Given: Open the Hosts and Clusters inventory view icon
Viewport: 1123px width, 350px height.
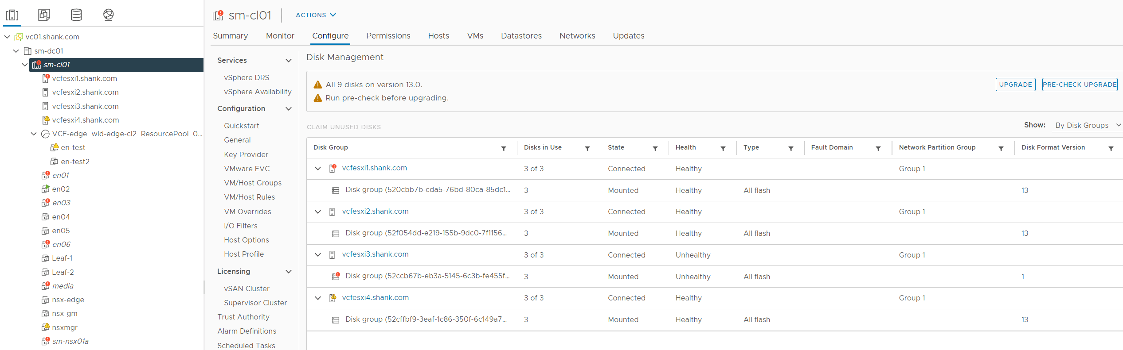Looking at the screenshot, I should (x=12, y=15).
